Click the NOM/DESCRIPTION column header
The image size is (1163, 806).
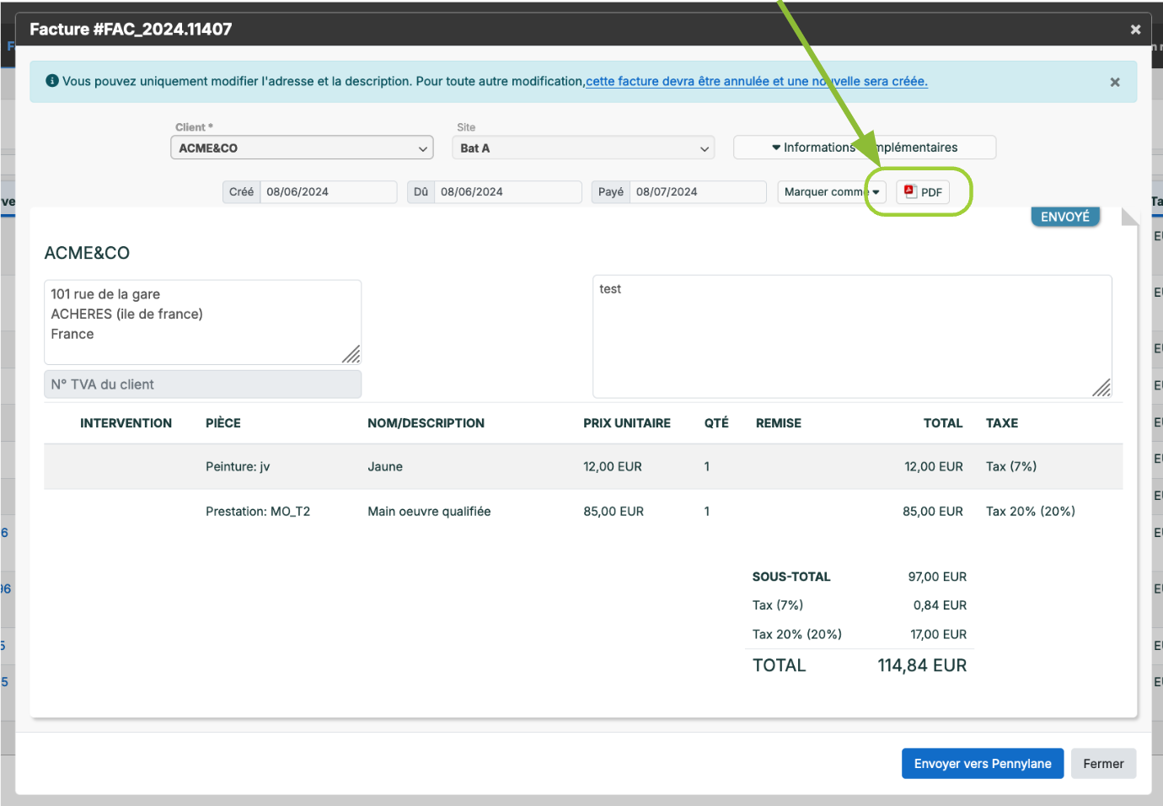coord(426,423)
